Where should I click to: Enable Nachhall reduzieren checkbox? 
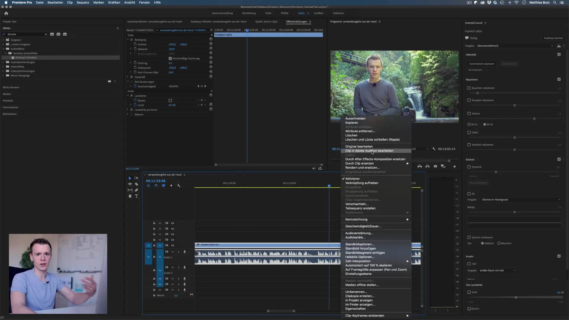[x=469, y=145]
